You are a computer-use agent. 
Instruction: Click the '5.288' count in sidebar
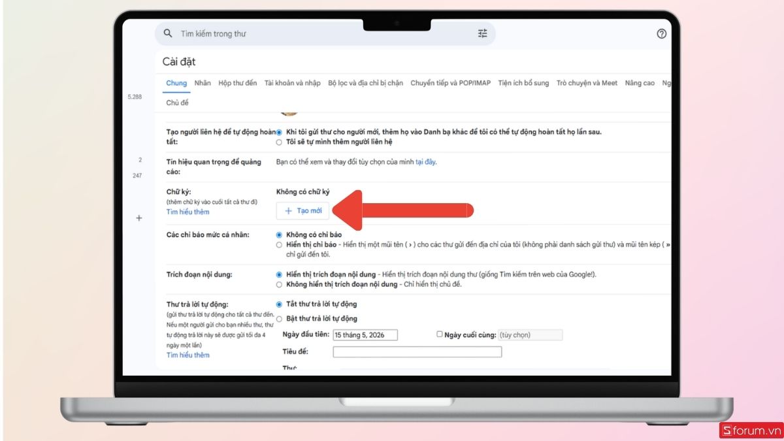pyautogui.click(x=134, y=97)
